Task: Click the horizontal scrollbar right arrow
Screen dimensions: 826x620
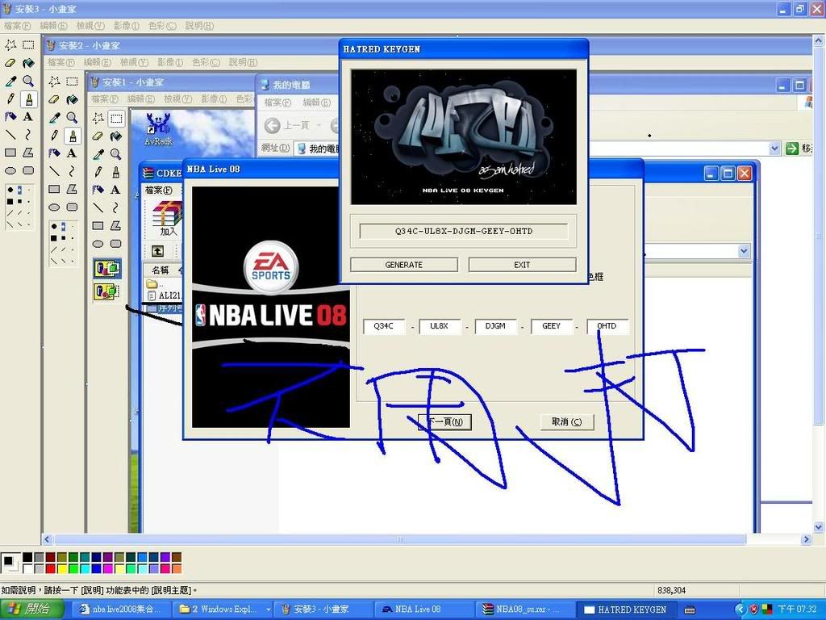Action: coord(806,538)
